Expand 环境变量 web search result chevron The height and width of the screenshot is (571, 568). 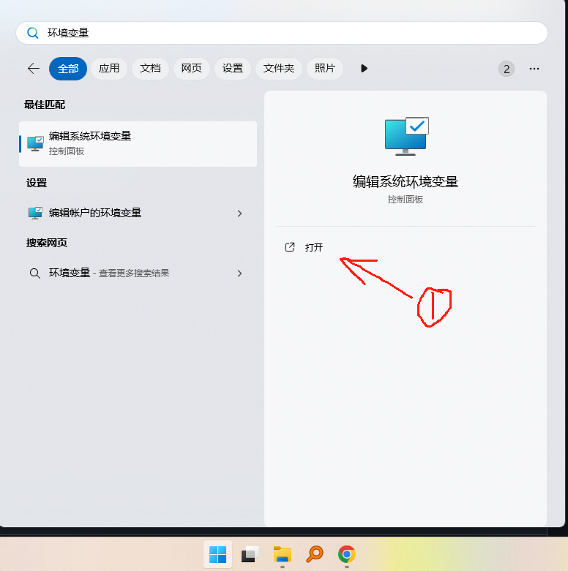pos(239,273)
